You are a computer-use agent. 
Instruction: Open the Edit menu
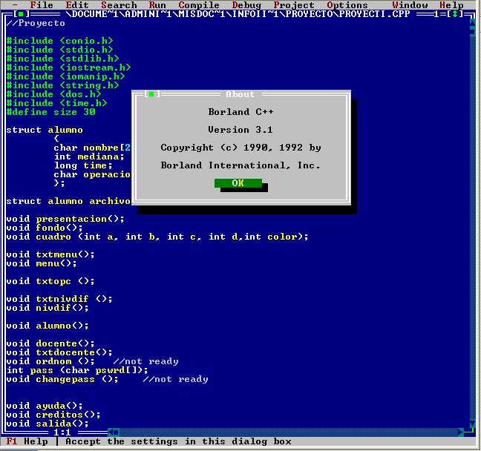point(77,5)
